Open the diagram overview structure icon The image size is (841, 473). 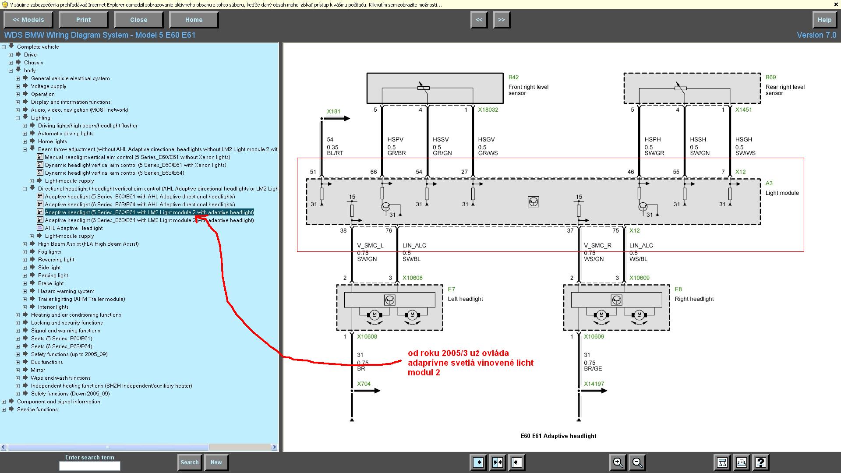722,462
